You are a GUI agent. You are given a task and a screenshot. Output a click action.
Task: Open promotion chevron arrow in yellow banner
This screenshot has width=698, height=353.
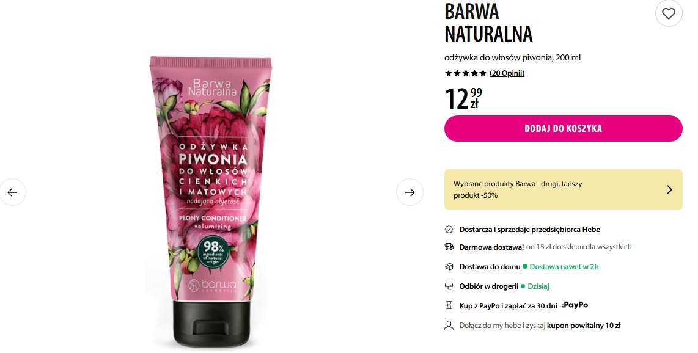(669, 190)
